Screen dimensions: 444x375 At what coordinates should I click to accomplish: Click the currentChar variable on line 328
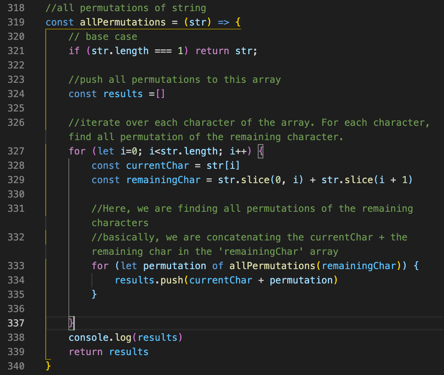[x=157, y=165]
